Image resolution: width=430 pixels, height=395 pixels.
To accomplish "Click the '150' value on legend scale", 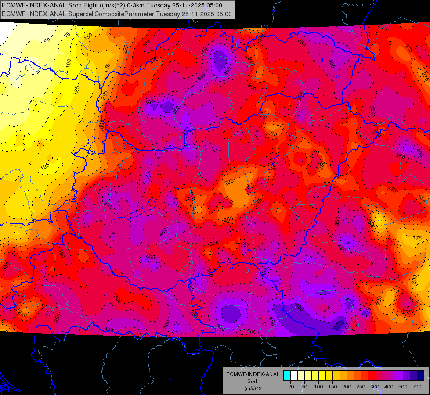I will pos(332,387).
